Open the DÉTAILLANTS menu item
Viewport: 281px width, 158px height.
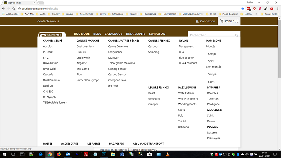click(x=136, y=34)
